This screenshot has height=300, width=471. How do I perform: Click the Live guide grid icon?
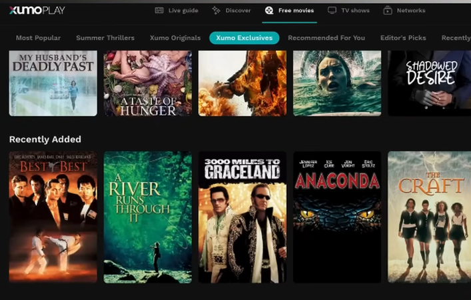pyautogui.click(x=159, y=11)
